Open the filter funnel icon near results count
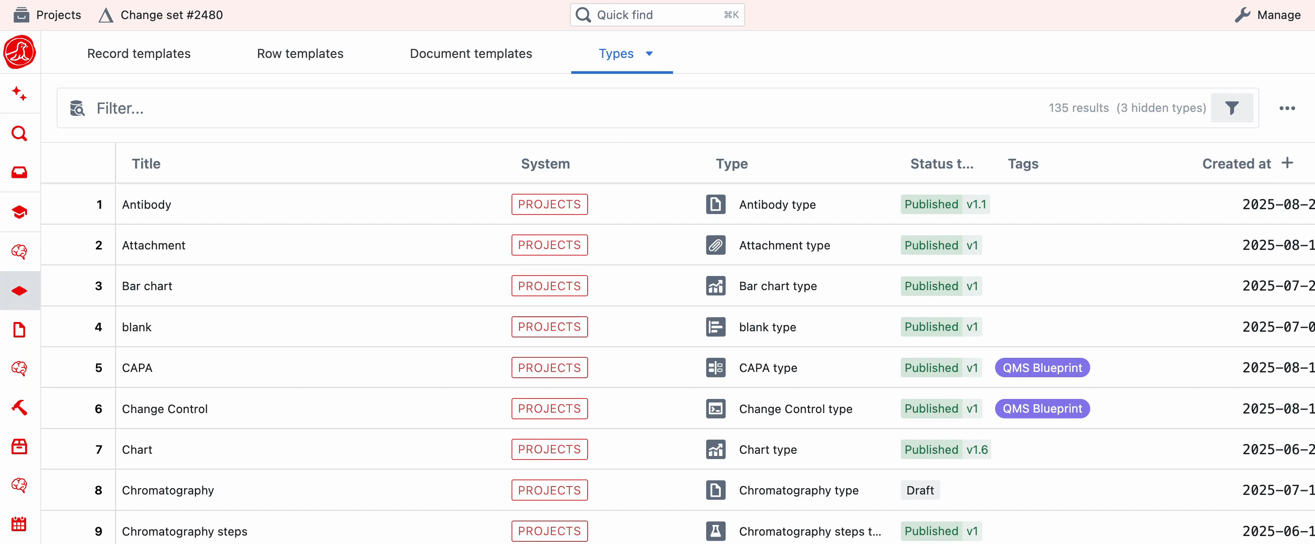1315x544 pixels. point(1232,107)
